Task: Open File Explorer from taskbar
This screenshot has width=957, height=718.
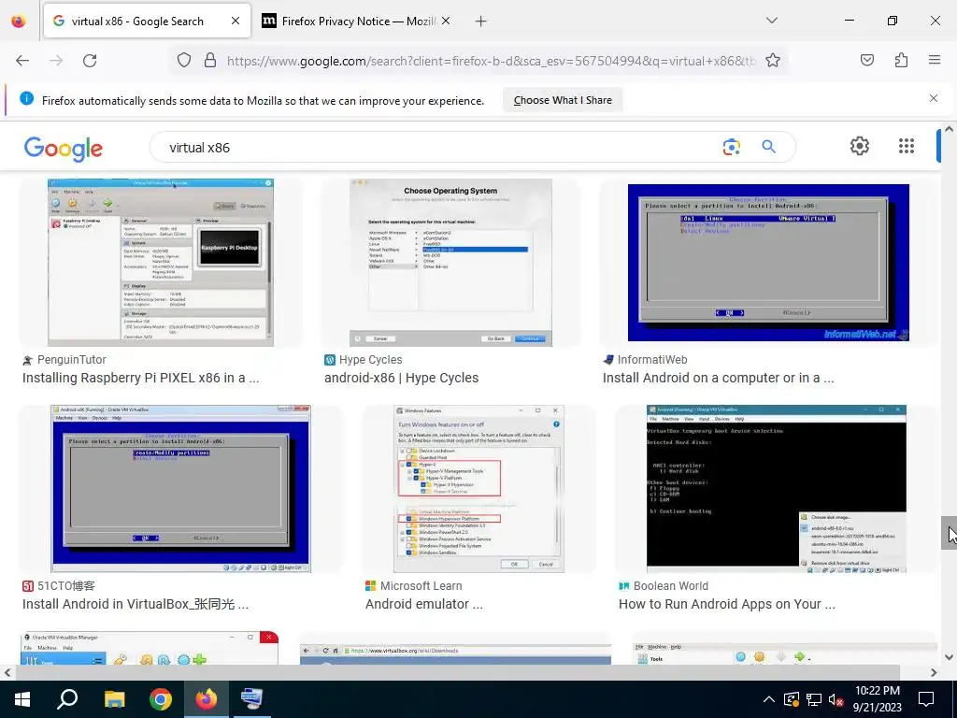Action: coord(114,699)
